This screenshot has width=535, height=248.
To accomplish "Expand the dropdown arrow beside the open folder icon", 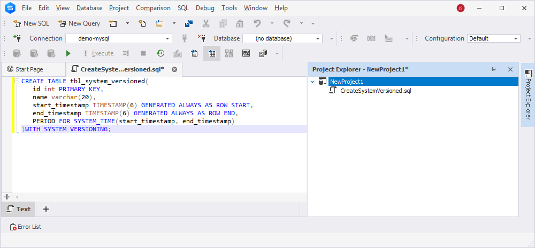I will (x=174, y=23).
